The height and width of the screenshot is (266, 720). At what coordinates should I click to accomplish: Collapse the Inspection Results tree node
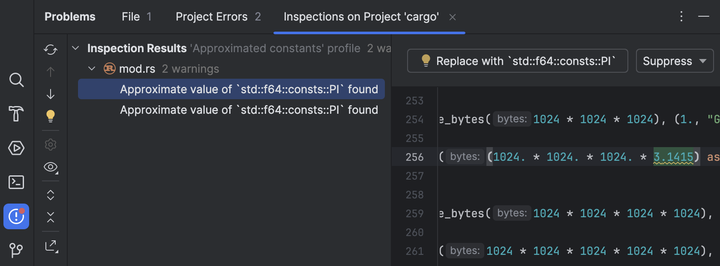click(76, 48)
